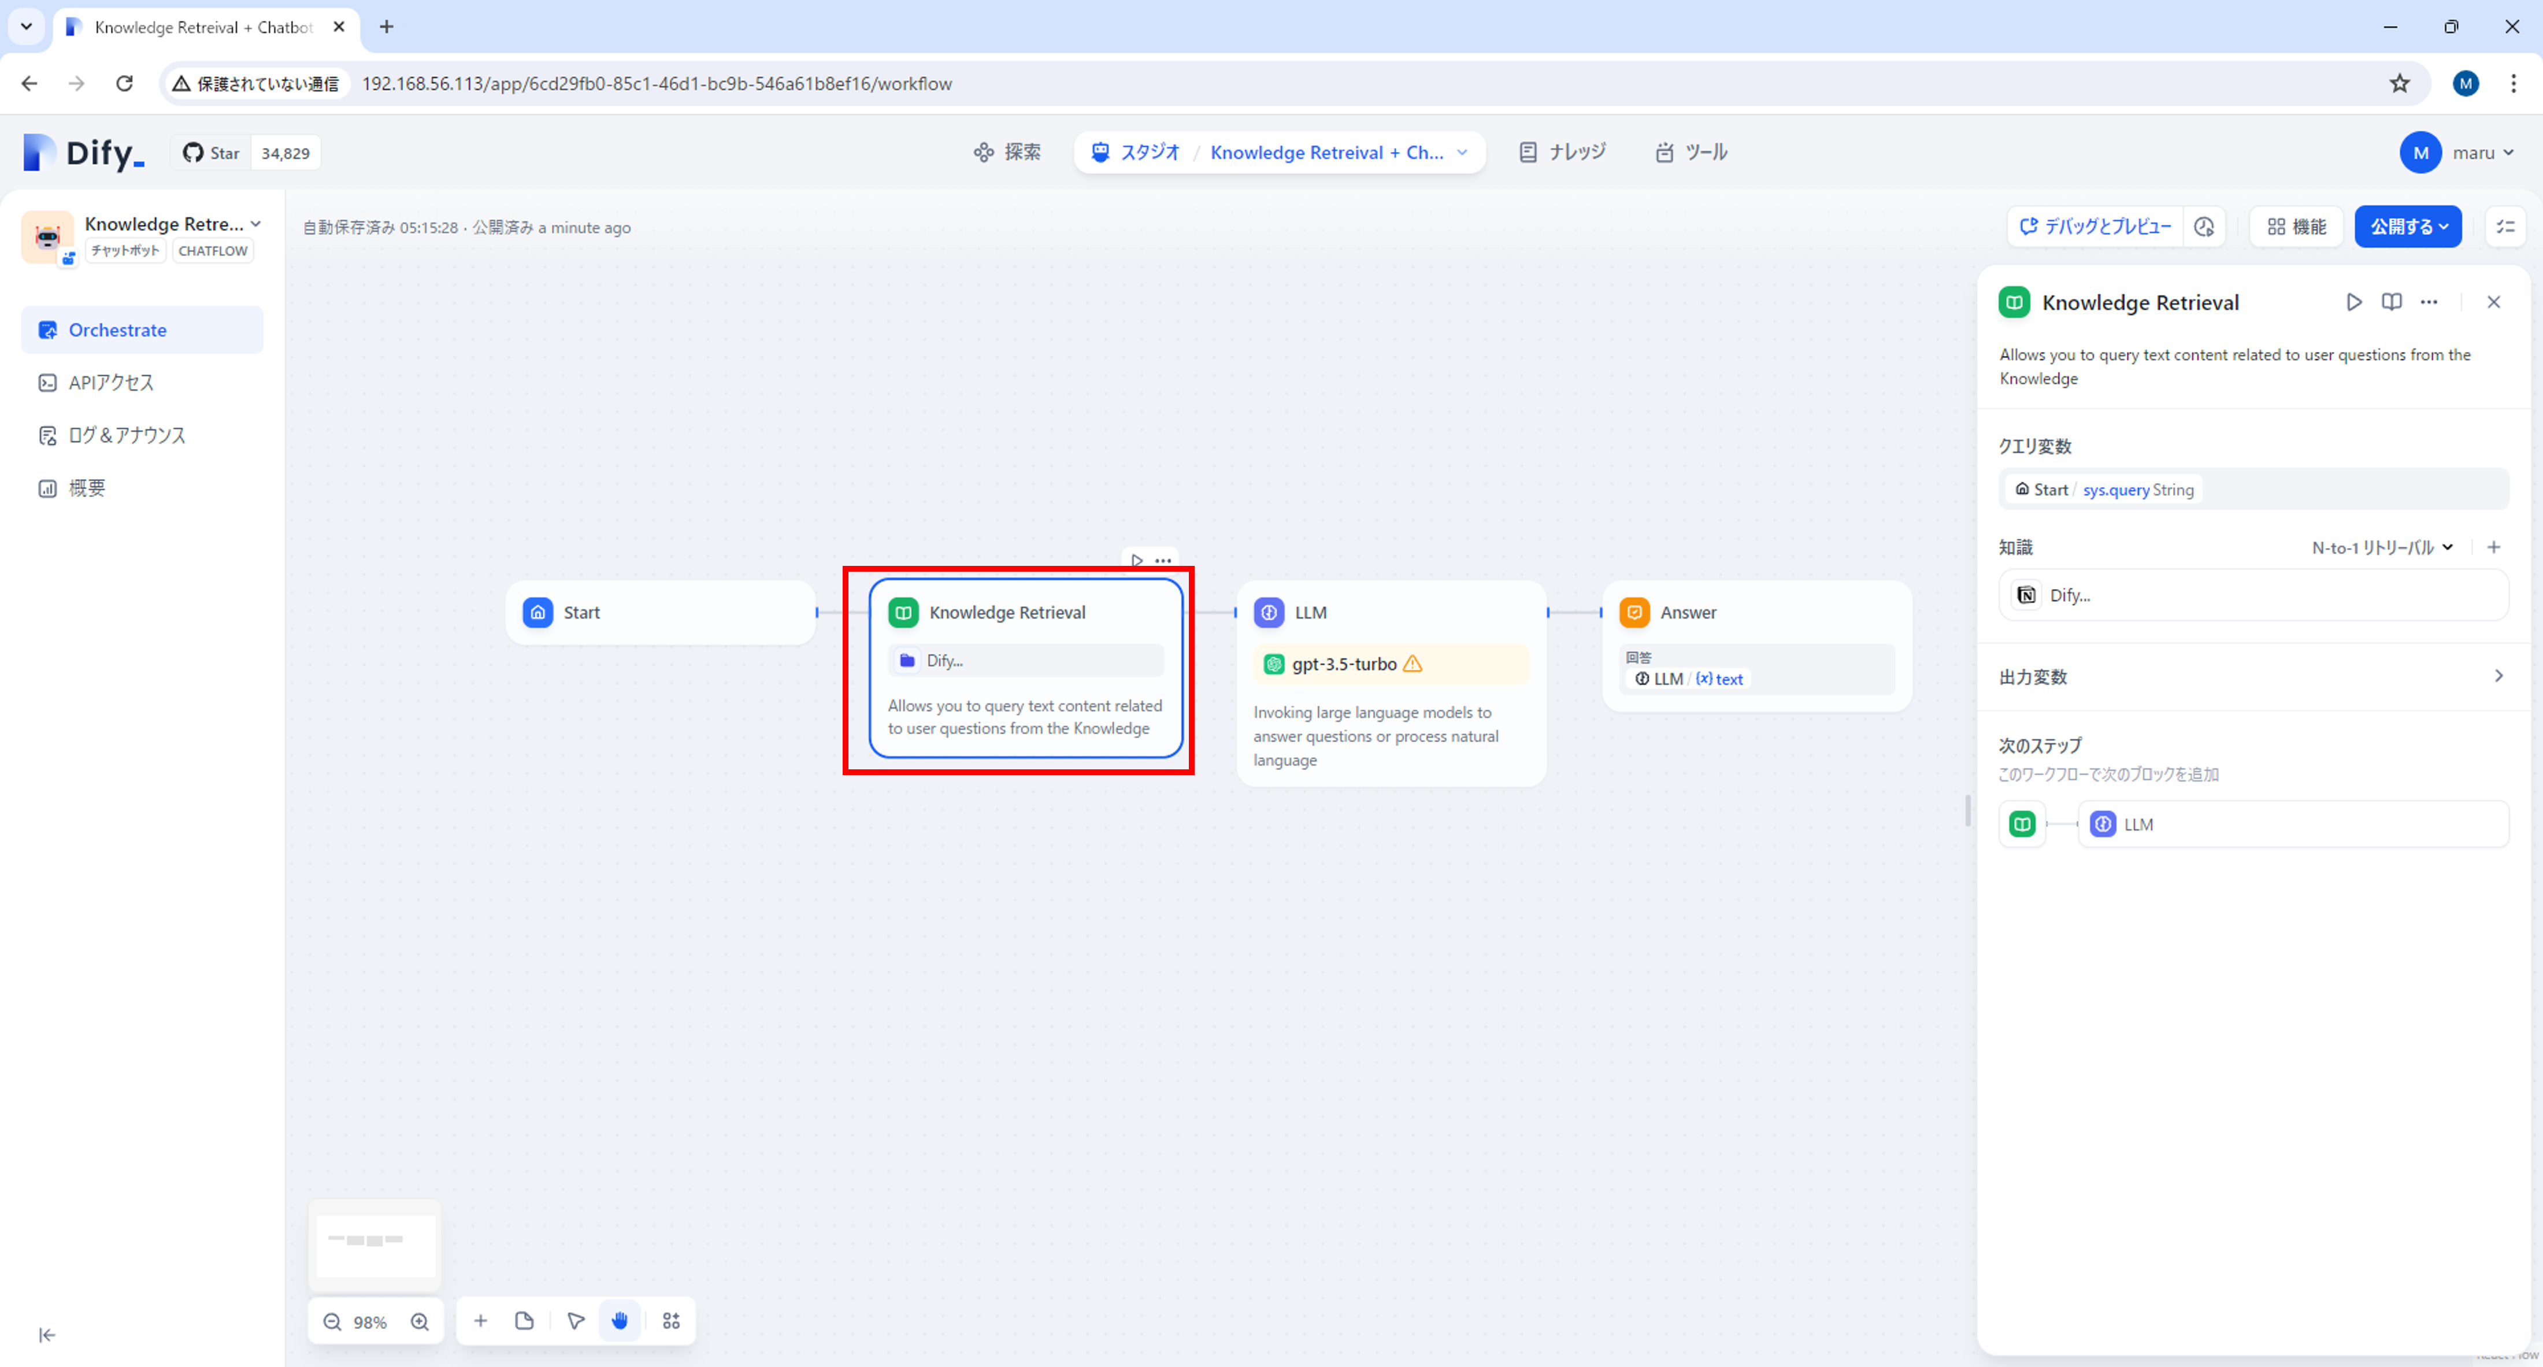The width and height of the screenshot is (2543, 1367).
Task: Open APIアクセス in the sidebar
Action: tap(110, 383)
